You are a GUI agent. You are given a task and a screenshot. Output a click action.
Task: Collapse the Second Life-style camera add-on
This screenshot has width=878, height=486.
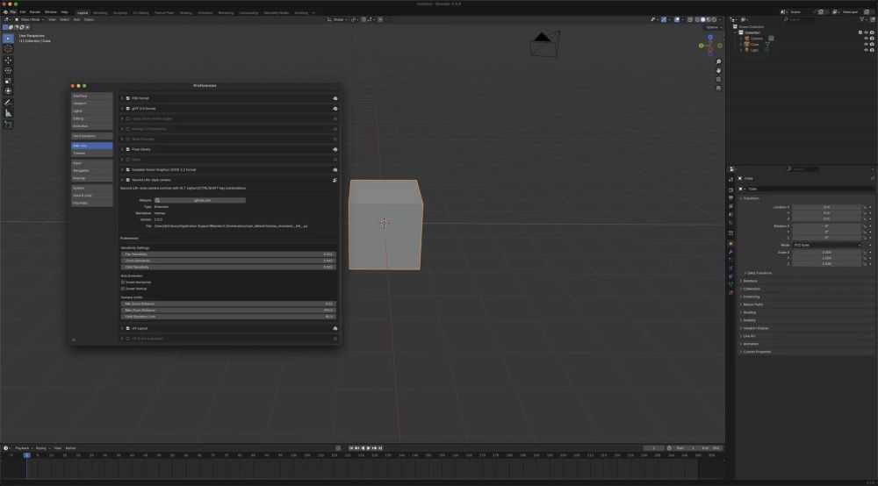122,180
